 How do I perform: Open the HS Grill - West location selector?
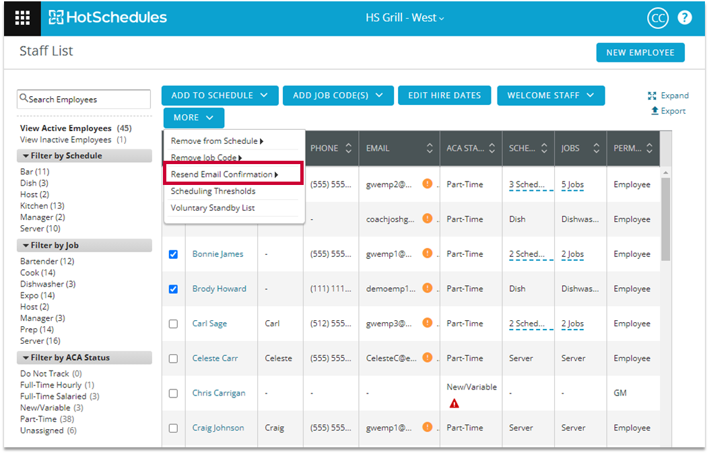(x=405, y=18)
